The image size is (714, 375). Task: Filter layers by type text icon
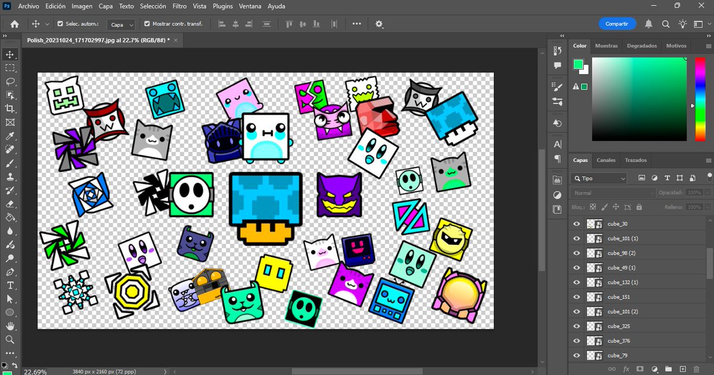(x=668, y=178)
